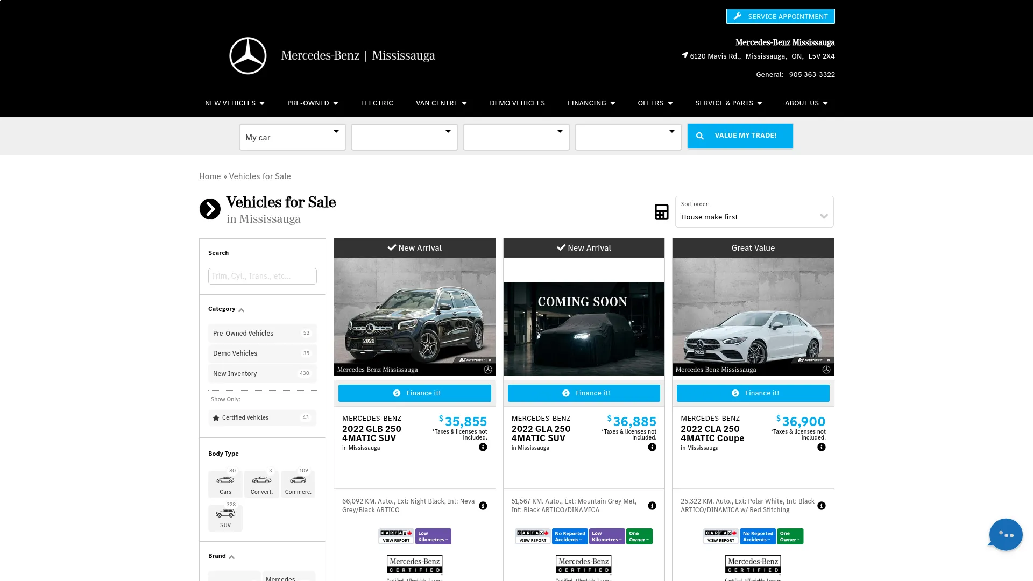Viewport: 1033px width, 581px height.
Task: Select the Commercial body type icon
Action: 298,484
